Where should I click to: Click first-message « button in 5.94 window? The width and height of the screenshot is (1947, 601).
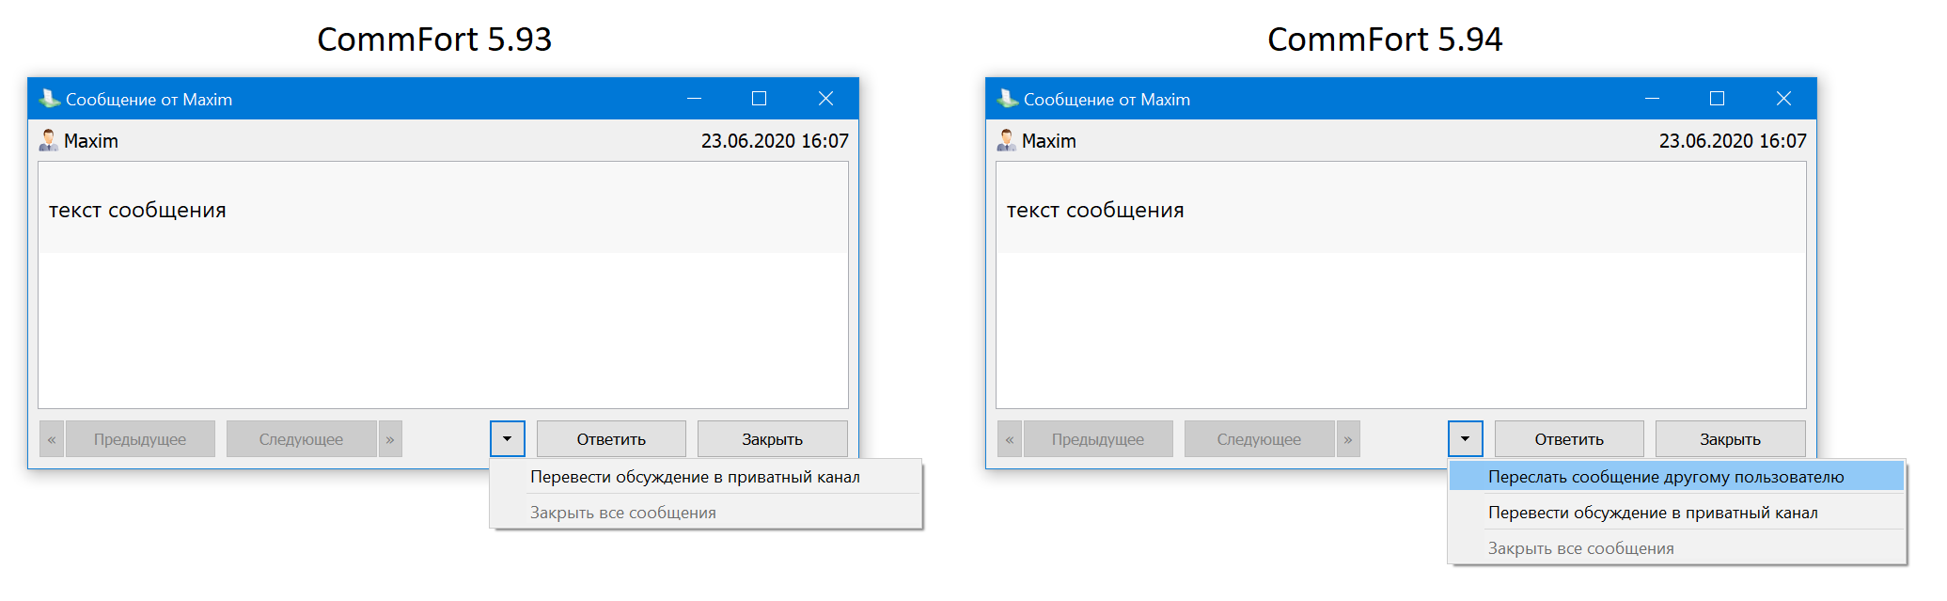1010,438
